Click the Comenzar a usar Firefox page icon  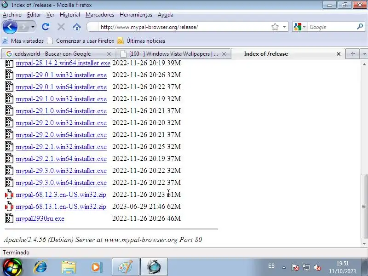50,41
